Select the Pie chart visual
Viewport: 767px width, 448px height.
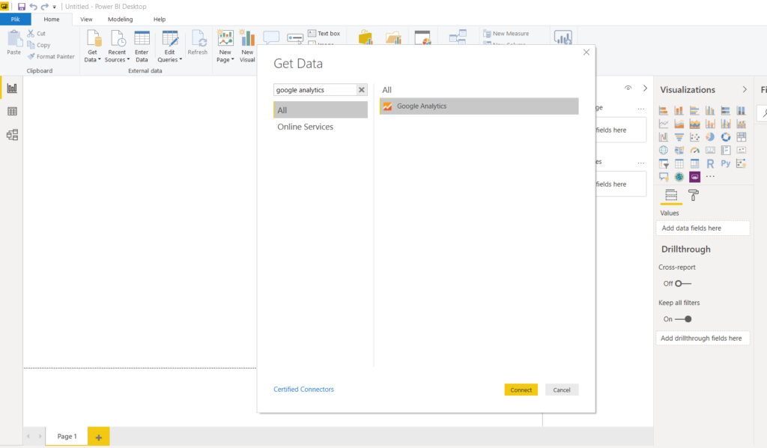pos(710,137)
